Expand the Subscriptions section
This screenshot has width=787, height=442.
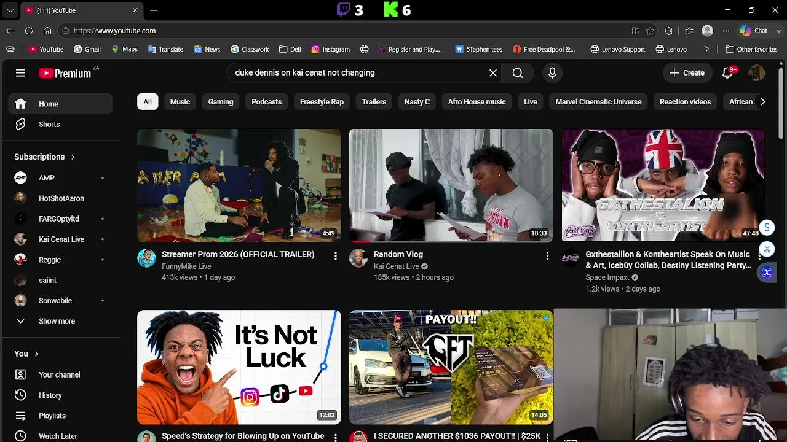coord(45,157)
